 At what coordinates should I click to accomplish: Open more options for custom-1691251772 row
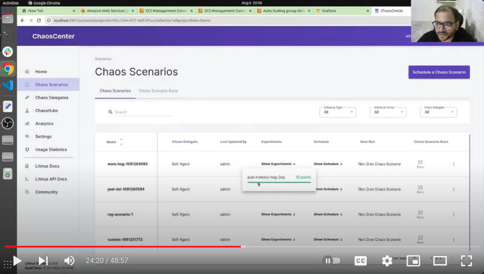[453, 240]
